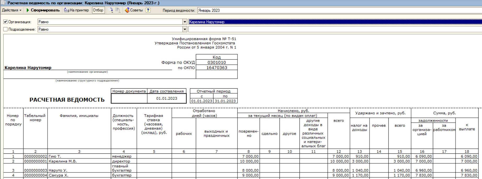The image size is (482, 179).
Task: Click табельный номер 0000000004
Action: click(35, 175)
